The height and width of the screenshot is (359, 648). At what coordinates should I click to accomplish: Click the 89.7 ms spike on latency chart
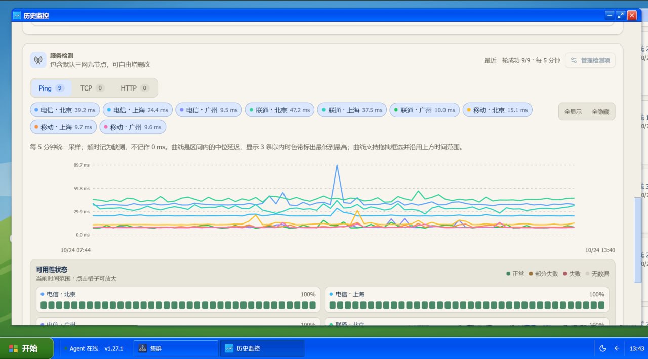[337, 165]
